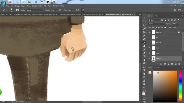Select the Move tool

click(x=144, y=18)
